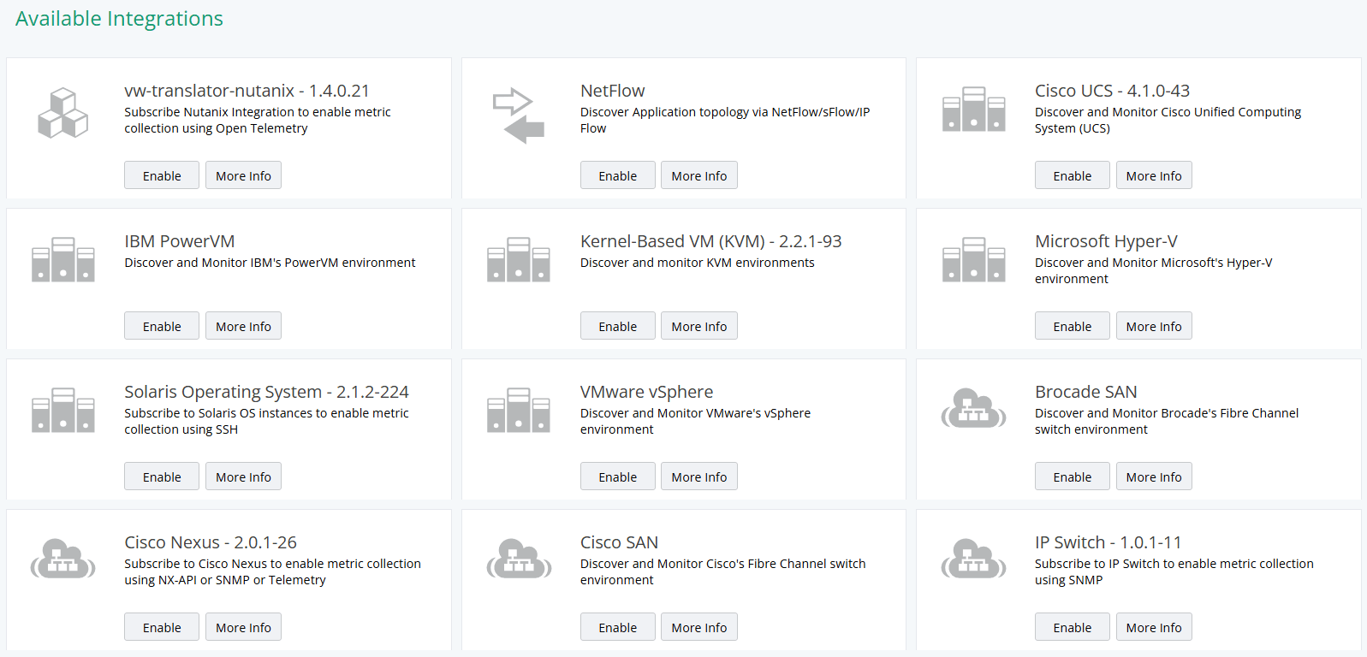1367x657 pixels.
Task: Enable the NetFlow integration
Action: (x=617, y=175)
